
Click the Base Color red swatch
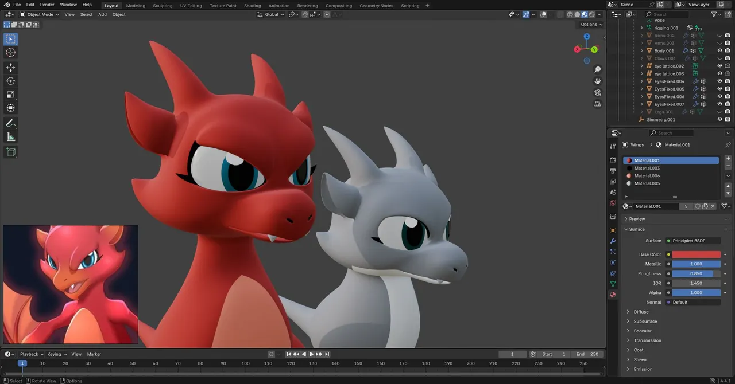pyautogui.click(x=696, y=254)
